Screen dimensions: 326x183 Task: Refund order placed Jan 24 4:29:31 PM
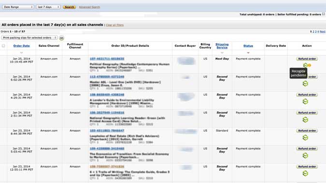[307, 95]
